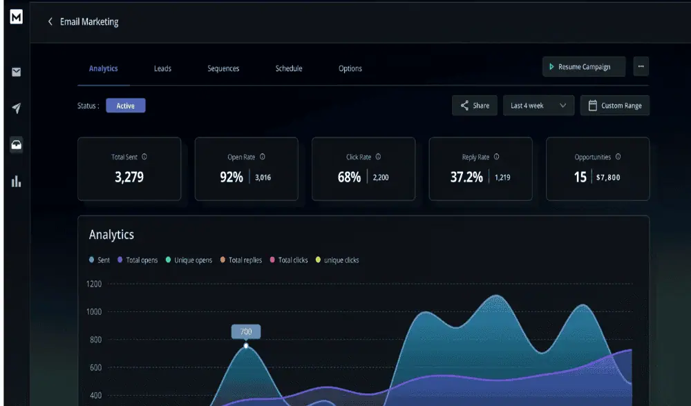Go back using the arrow beside Email Marketing
Viewport: 691px width, 406px height.
tap(50, 22)
